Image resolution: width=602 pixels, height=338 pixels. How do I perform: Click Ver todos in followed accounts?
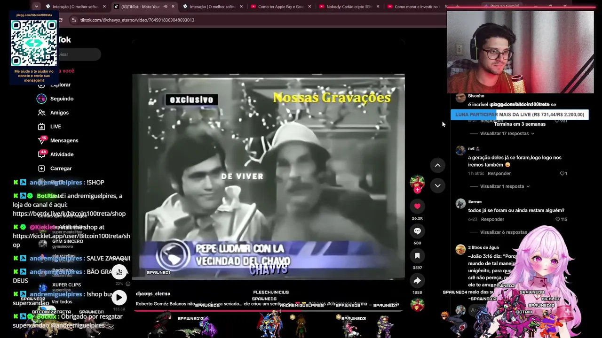click(62, 302)
